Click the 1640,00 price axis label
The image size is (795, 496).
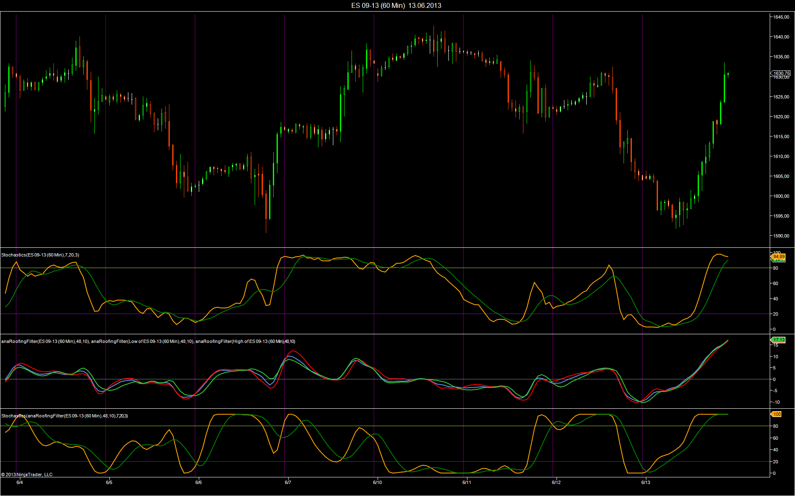coord(781,37)
